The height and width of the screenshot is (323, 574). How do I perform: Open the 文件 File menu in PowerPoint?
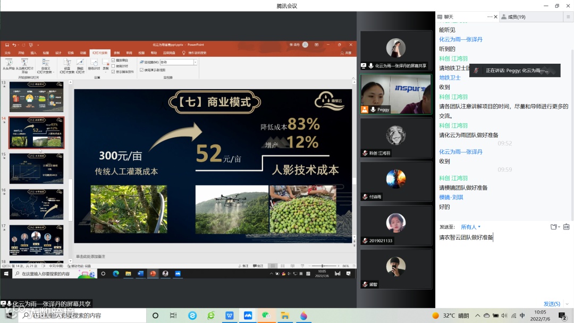pyautogui.click(x=7, y=53)
